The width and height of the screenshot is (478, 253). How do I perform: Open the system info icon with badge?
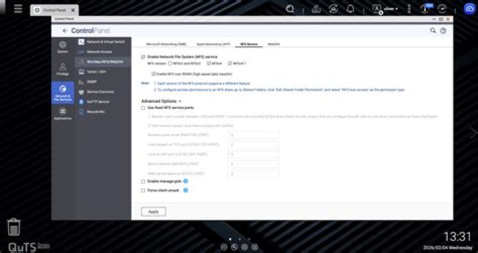point(426,9)
